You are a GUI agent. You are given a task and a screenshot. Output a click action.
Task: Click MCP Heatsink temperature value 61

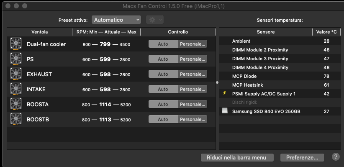coord(326,85)
